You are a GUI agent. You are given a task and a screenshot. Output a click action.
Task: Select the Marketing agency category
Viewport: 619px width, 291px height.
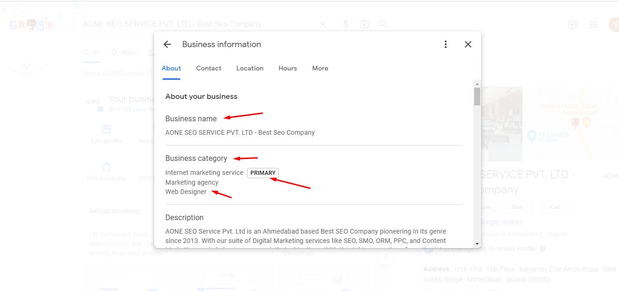pos(192,182)
